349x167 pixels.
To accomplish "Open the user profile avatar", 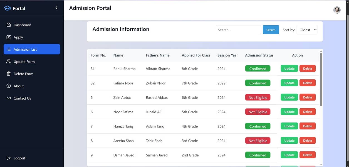I will click(x=337, y=10).
